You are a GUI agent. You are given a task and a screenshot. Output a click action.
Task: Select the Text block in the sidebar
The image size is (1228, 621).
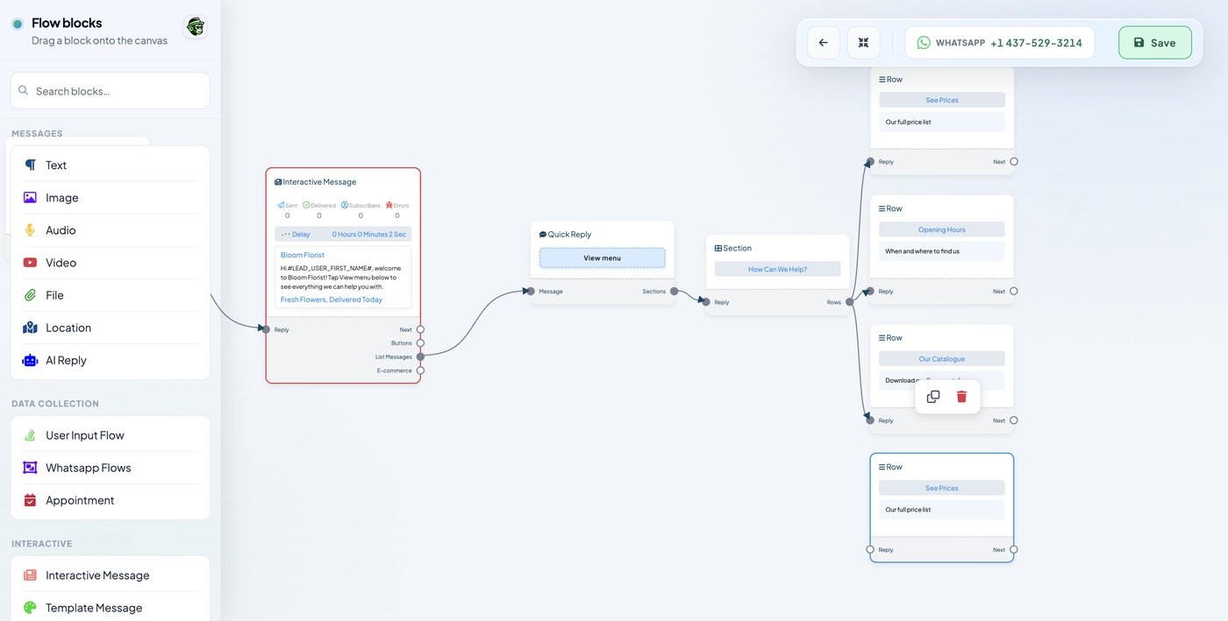coord(111,165)
